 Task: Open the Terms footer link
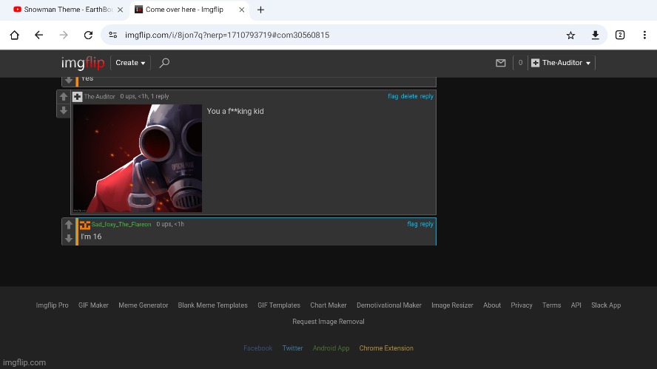coord(551,305)
